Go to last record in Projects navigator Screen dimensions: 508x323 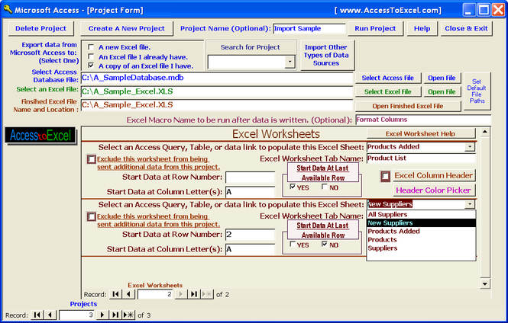tap(115, 315)
